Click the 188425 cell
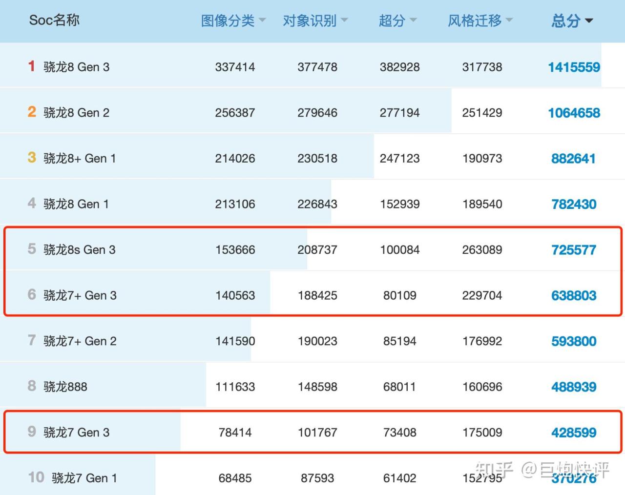 pos(317,295)
